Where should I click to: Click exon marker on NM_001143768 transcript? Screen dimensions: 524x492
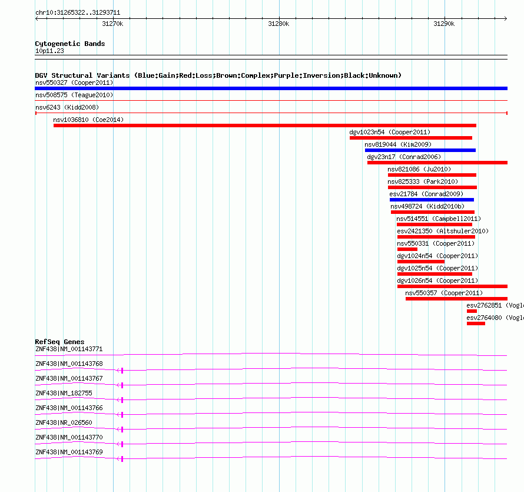pos(122,371)
